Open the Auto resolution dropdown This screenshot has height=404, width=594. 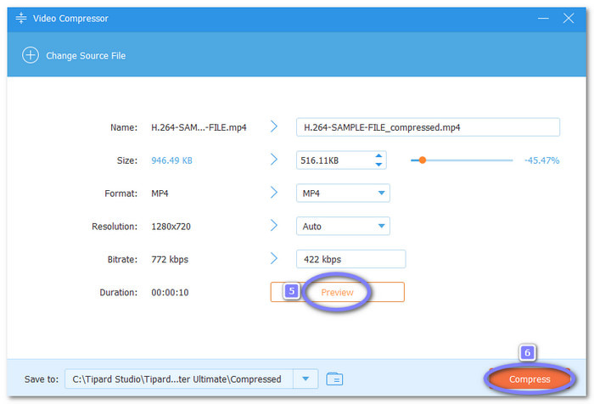(343, 227)
